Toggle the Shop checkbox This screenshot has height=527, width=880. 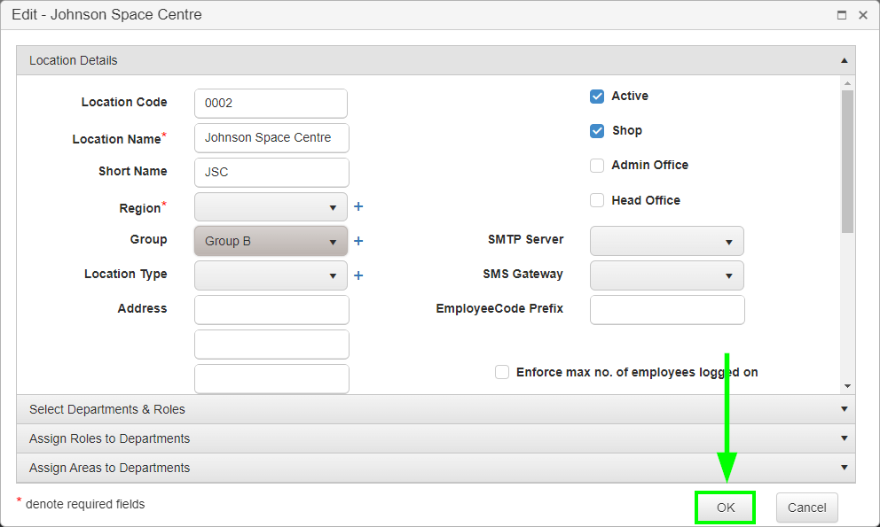pos(597,130)
